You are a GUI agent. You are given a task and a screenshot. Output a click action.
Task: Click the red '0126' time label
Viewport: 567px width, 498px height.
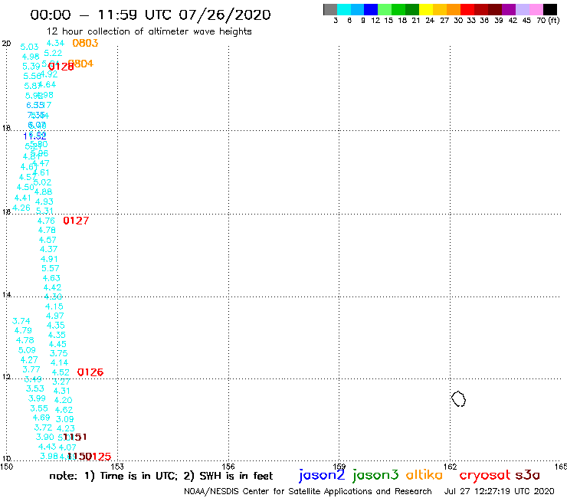tap(90, 372)
